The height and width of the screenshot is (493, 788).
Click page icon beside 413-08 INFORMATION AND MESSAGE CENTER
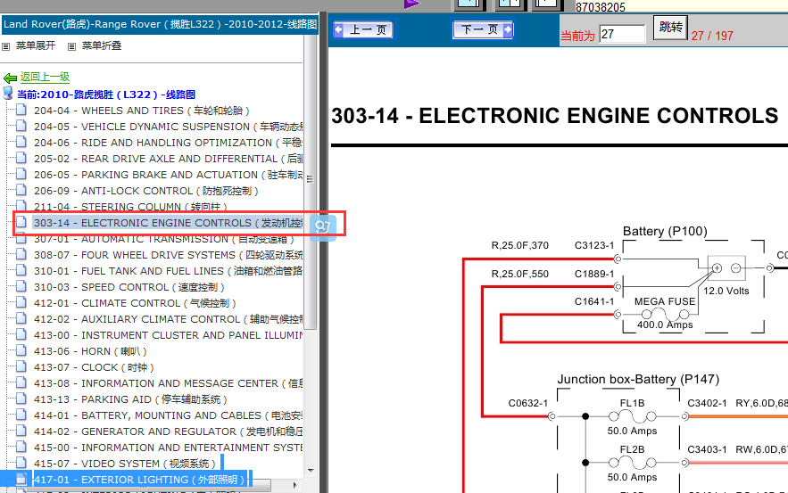coord(21,383)
